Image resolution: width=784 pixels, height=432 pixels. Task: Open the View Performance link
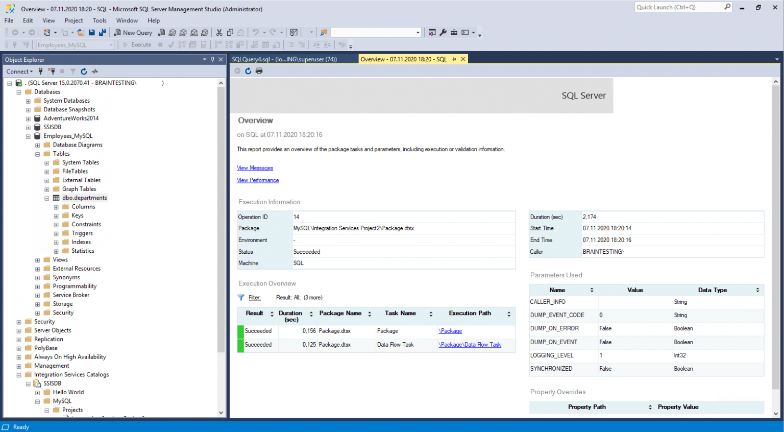tap(258, 180)
